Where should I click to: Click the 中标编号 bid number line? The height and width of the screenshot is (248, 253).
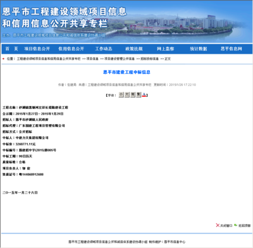pos(29,150)
